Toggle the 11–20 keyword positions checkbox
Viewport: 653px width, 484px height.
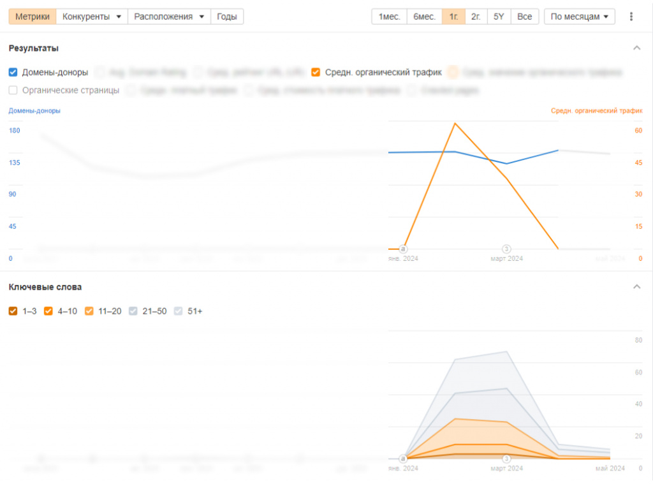(89, 311)
